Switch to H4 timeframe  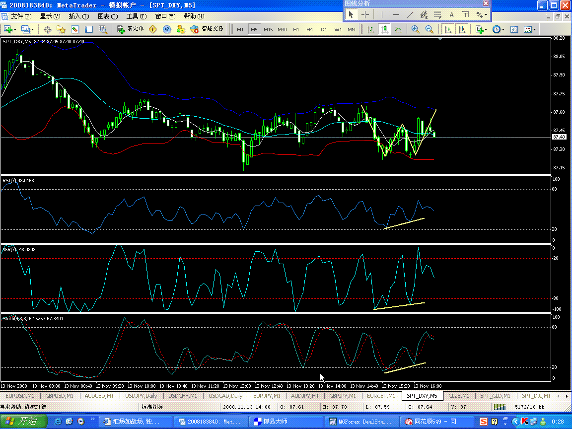click(x=310, y=30)
